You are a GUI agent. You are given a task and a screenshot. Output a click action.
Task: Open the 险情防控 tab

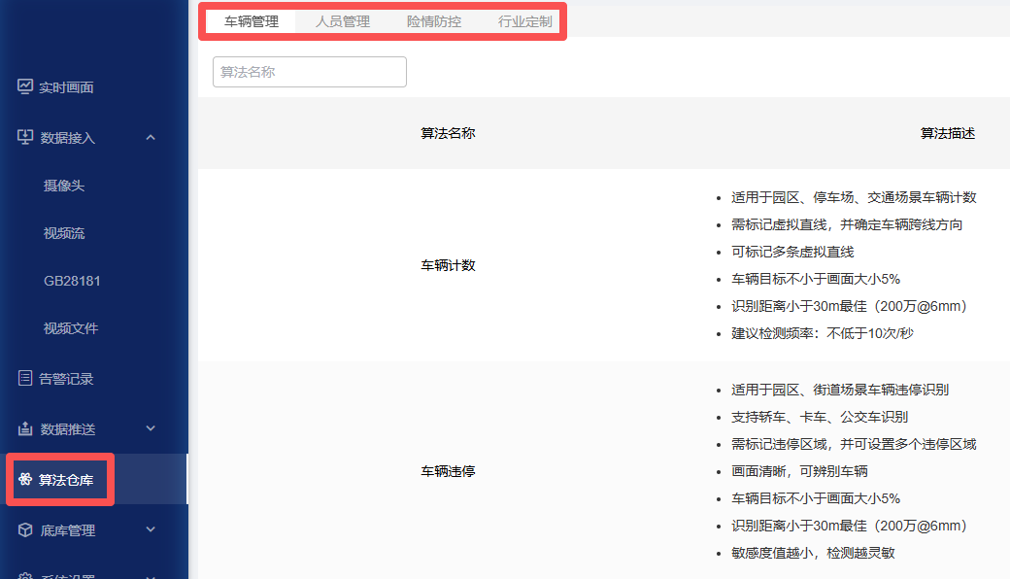click(x=434, y=21)
